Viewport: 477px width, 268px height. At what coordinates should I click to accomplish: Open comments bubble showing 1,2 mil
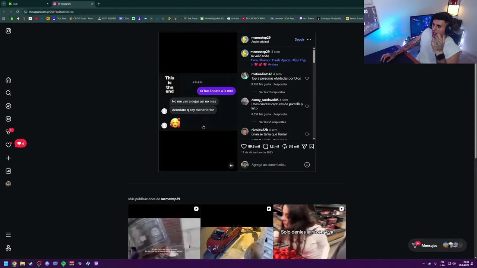pos(265,146)
